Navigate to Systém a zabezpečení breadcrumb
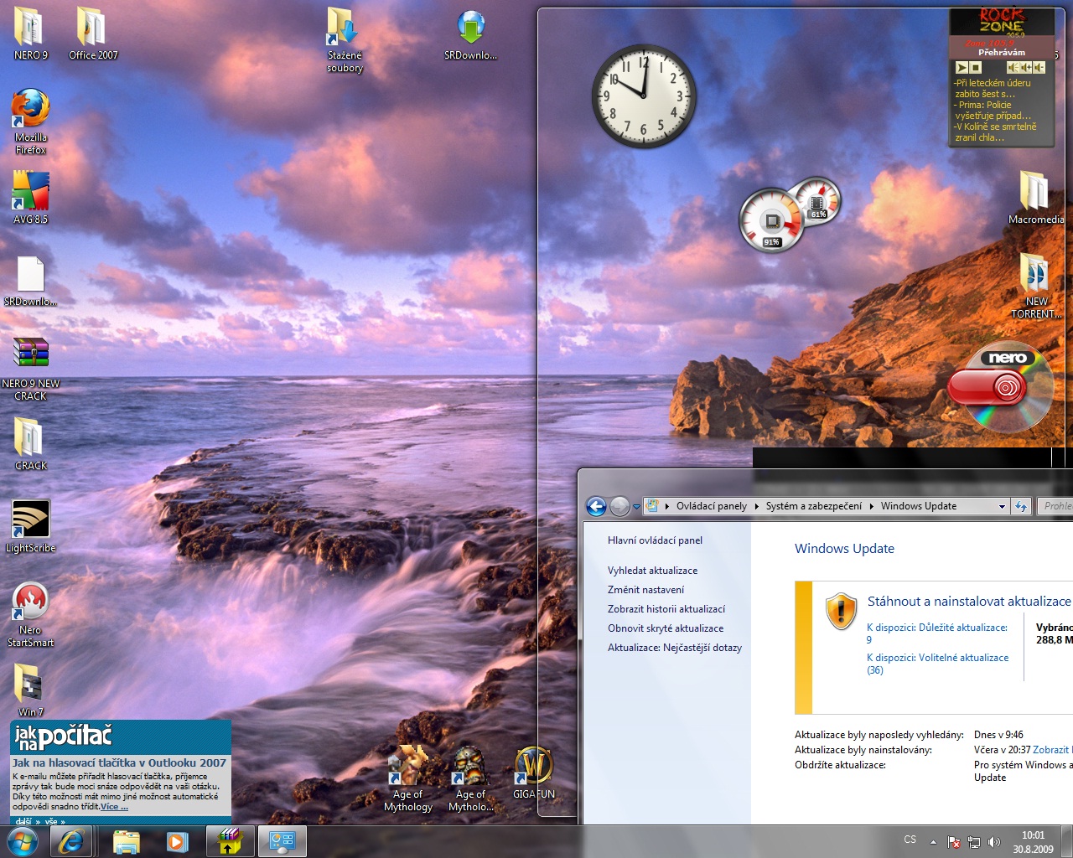This screenshot has height=858, width=1073. pos(815,505)
